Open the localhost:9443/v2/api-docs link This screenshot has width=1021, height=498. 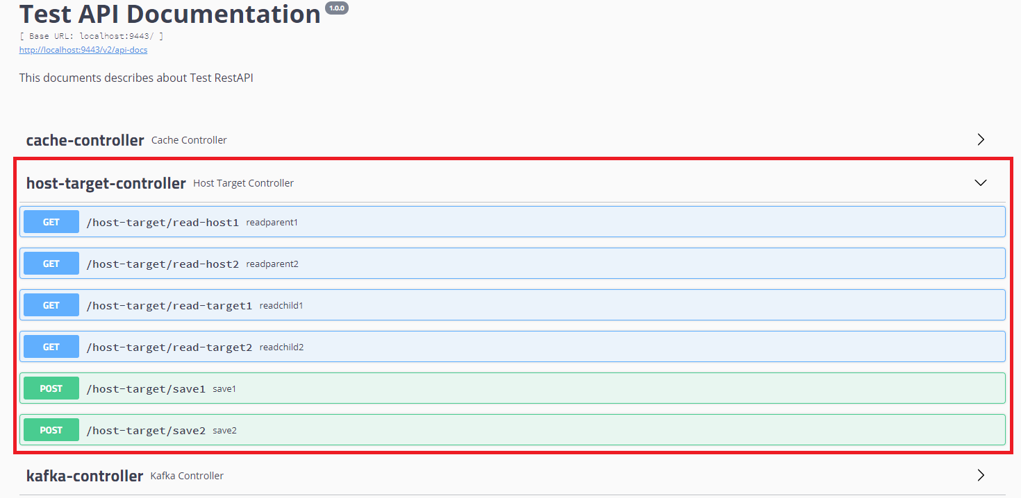[x=83, y=50]
